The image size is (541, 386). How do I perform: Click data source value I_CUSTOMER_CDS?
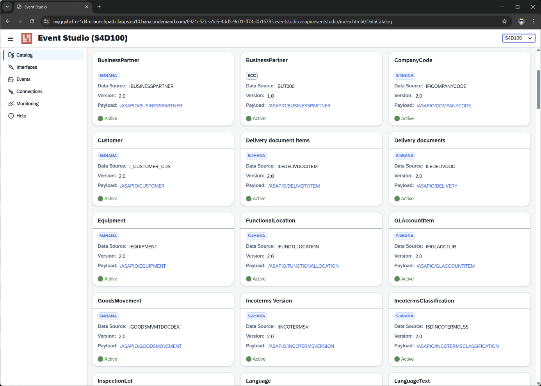[150, 167]
